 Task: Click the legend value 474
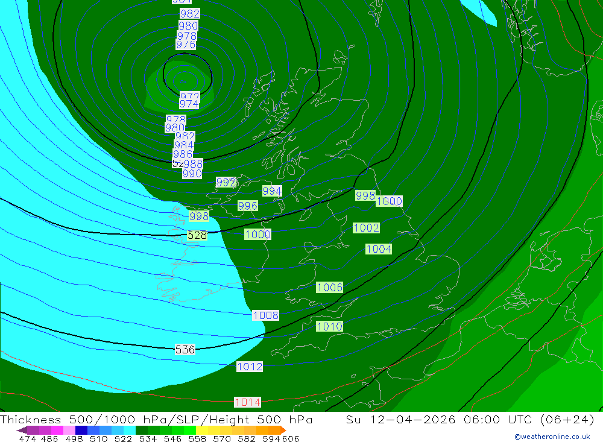27,439
